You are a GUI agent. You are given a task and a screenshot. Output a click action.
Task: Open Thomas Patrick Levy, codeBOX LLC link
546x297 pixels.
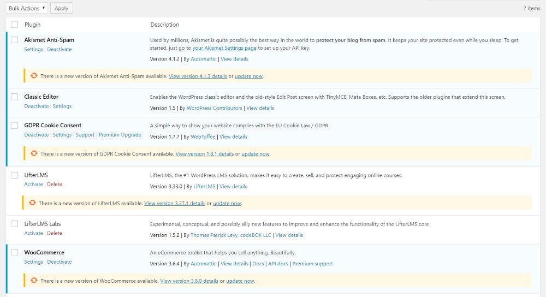(231, 235)
